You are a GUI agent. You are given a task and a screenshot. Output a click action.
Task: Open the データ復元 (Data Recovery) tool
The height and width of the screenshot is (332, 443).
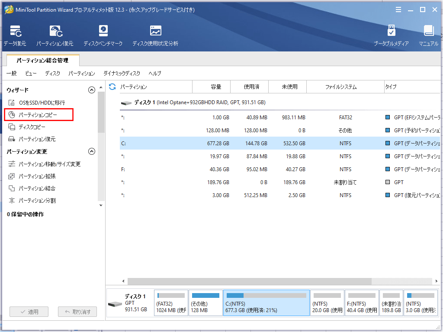click(x=15, y=35)
